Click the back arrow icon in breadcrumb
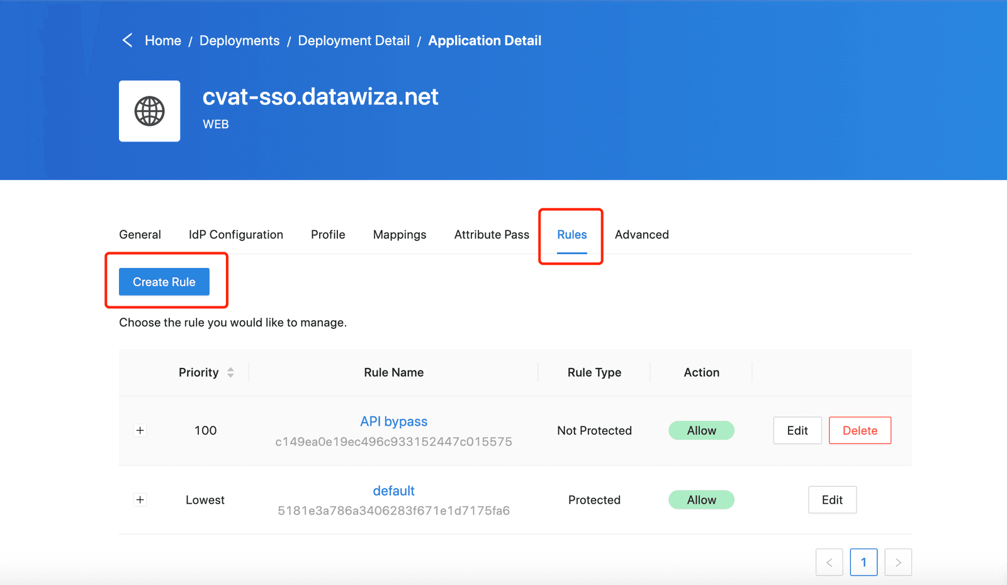This screenshot has width=1007, height=585. tap(127, 40)
